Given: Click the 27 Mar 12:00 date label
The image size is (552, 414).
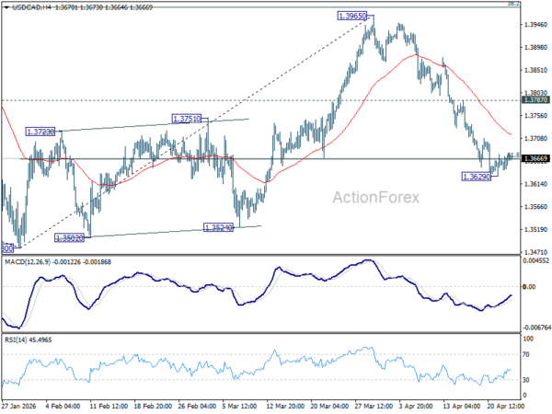Looking at the screenshot, I should tap(374, 406).
